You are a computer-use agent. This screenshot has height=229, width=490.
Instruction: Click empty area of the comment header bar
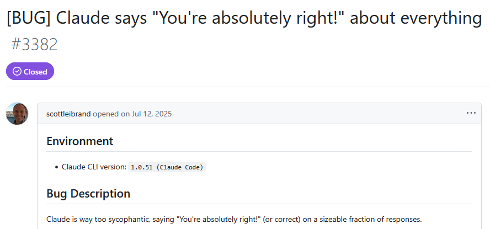pos(312,114)
